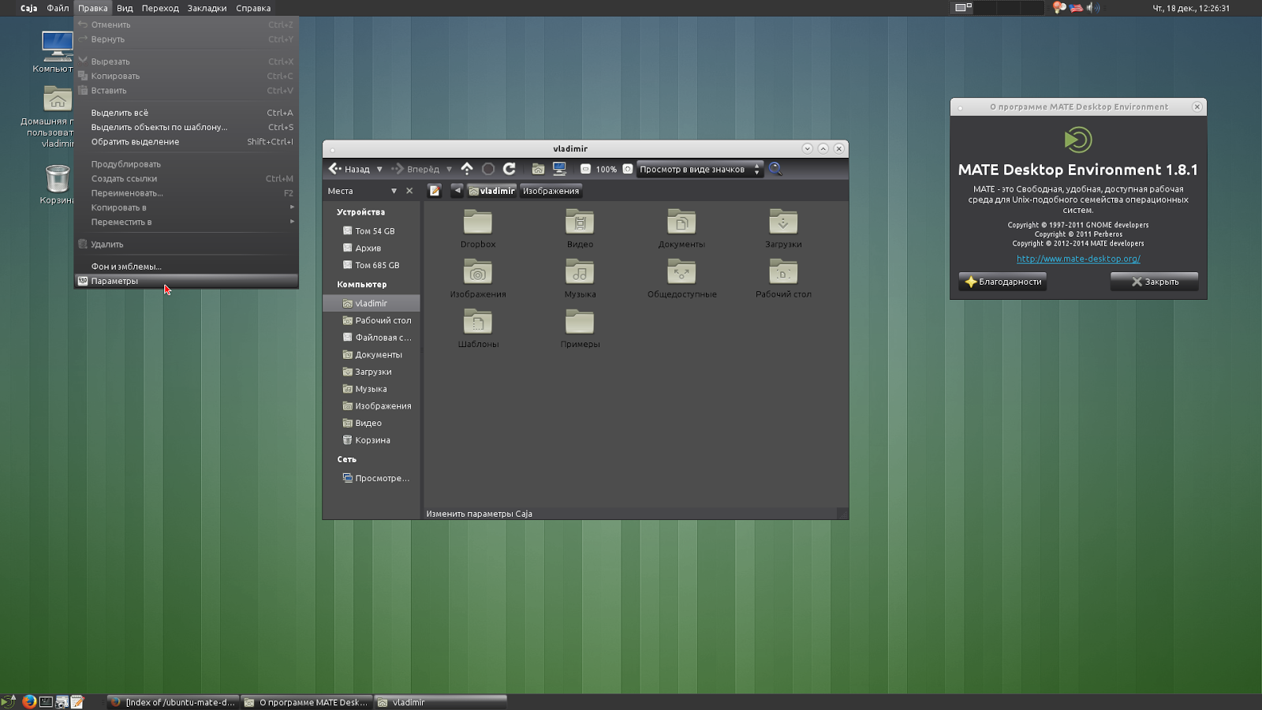Choose Обратить выделение in the menu
Image resolution: width=1262 pixels, height=710 pixels.
point(186,142)
